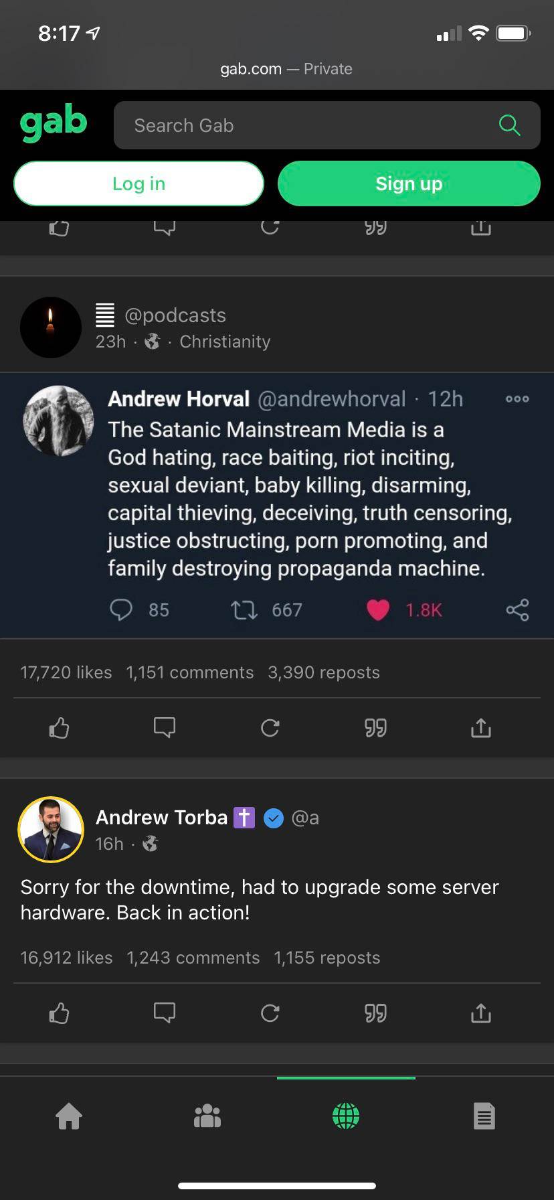
Task: Open the Christianity group link
Action: (x=225, y=342)
